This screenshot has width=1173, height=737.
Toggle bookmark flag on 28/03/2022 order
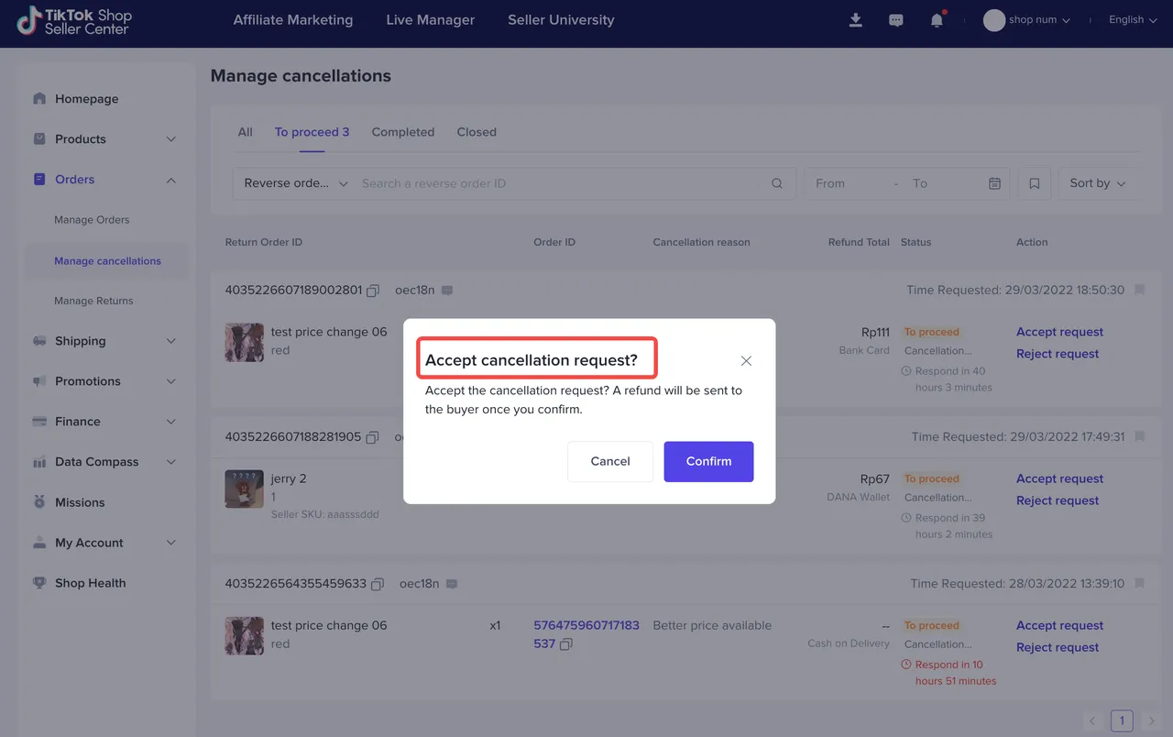[1140, 583]
